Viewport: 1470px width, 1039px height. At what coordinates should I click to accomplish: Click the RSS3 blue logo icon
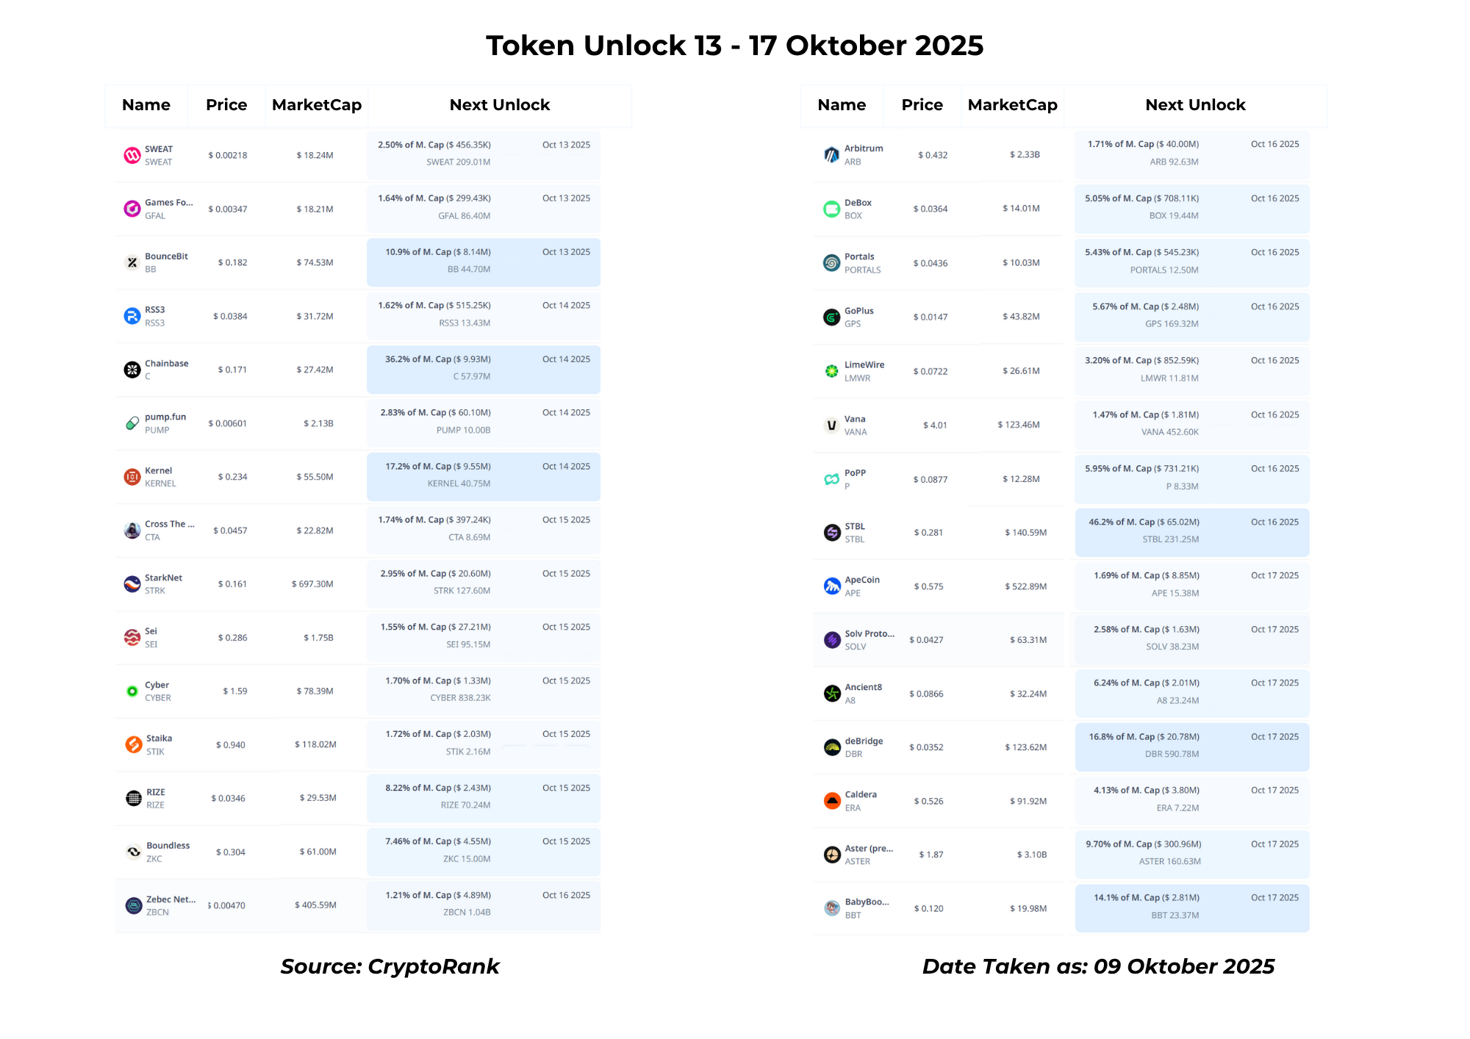pyautogui.click(x=132, y=316)
